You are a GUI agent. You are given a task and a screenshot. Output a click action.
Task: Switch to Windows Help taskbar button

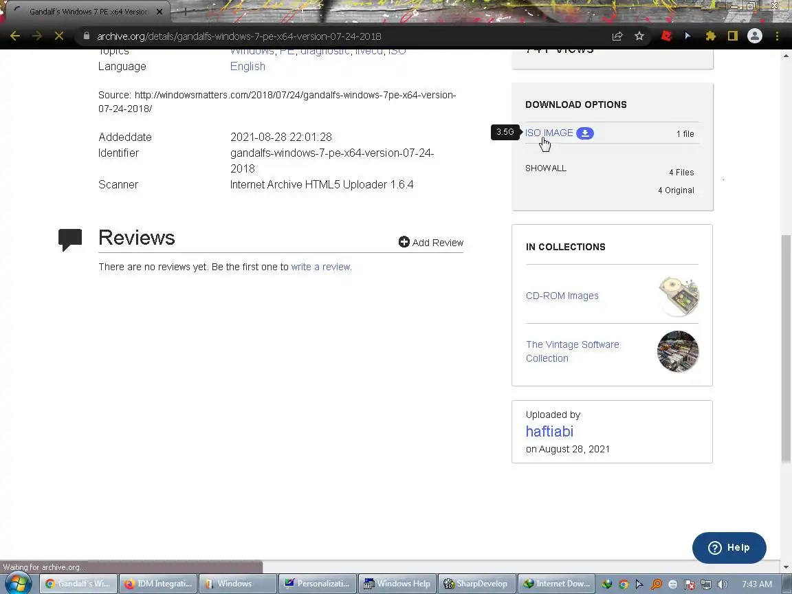397,584
